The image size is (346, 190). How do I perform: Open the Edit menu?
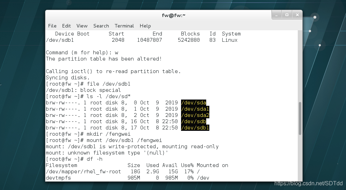[66, 26]
